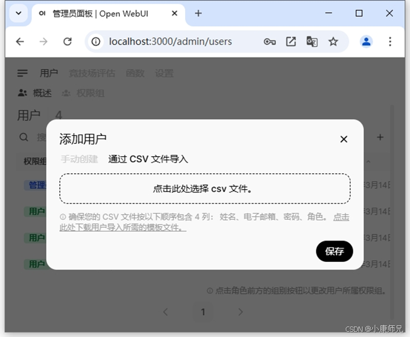Reload the current page
This screenshot has height=337, width=410.
click(x=68, y=42)
